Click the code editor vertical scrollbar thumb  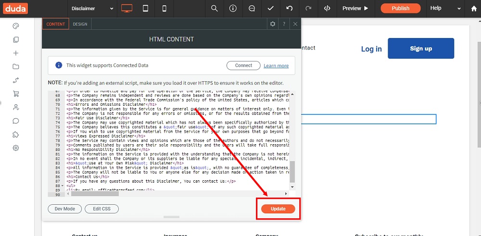point(292,172)
